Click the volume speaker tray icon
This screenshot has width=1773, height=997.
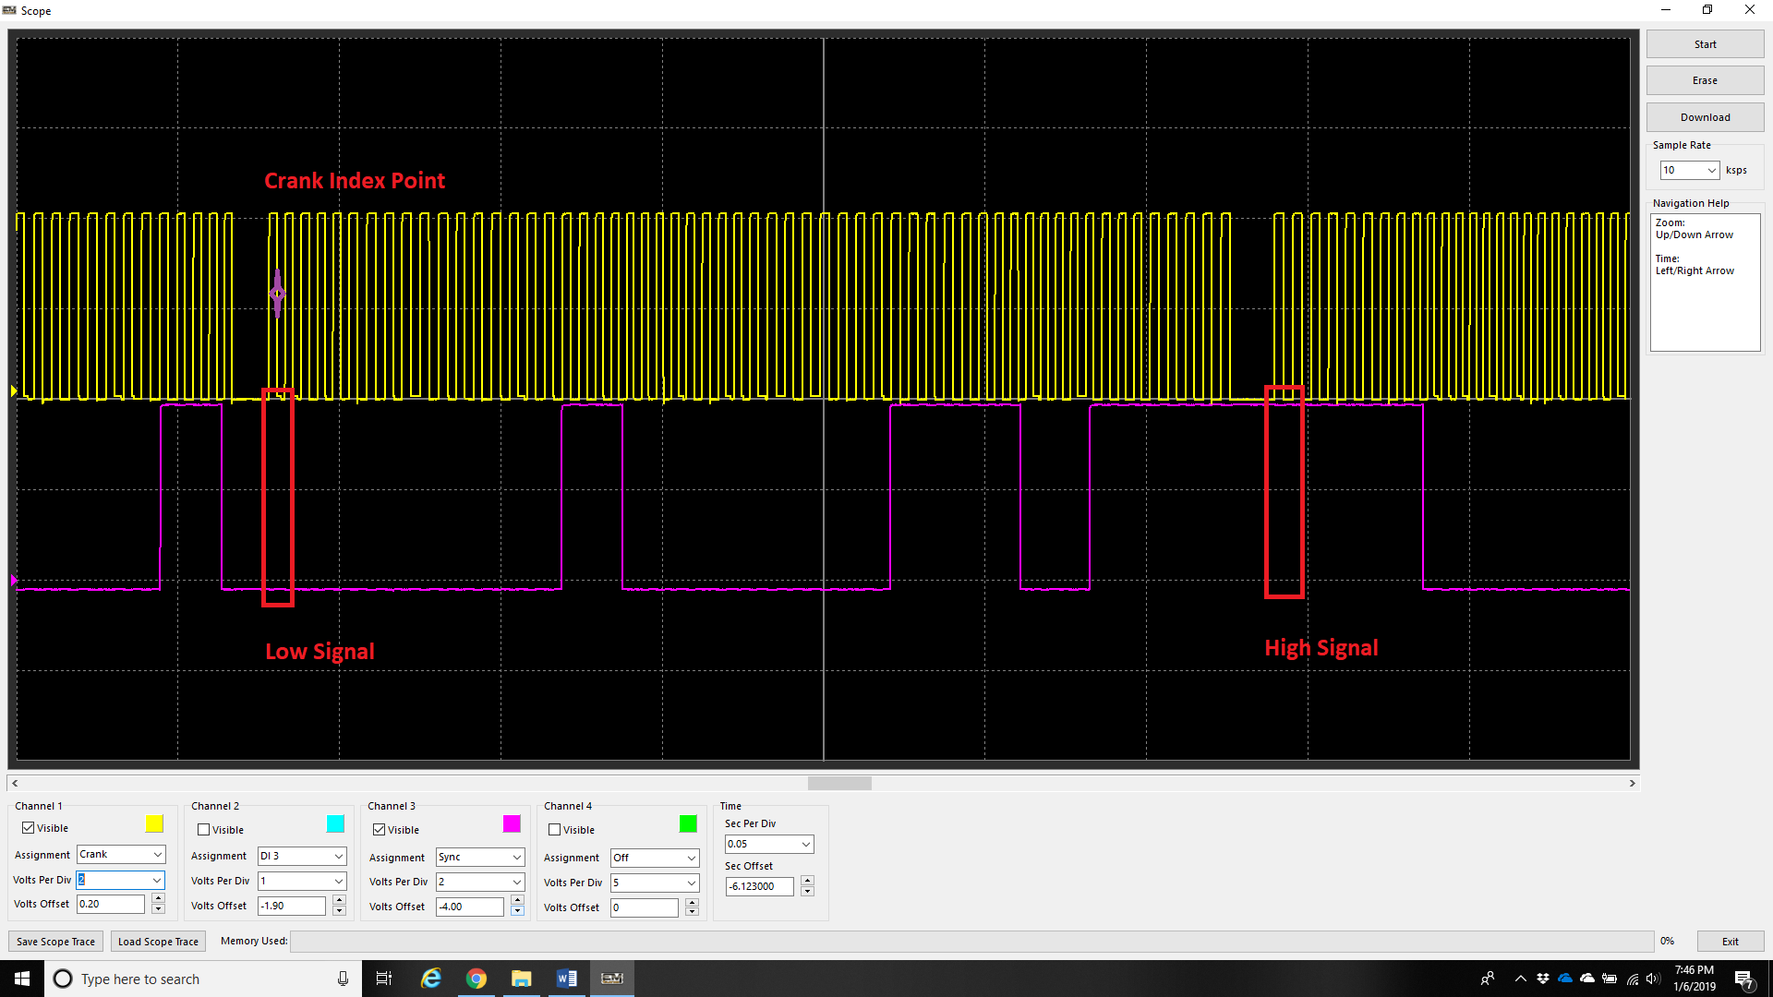pos(1653,979)
